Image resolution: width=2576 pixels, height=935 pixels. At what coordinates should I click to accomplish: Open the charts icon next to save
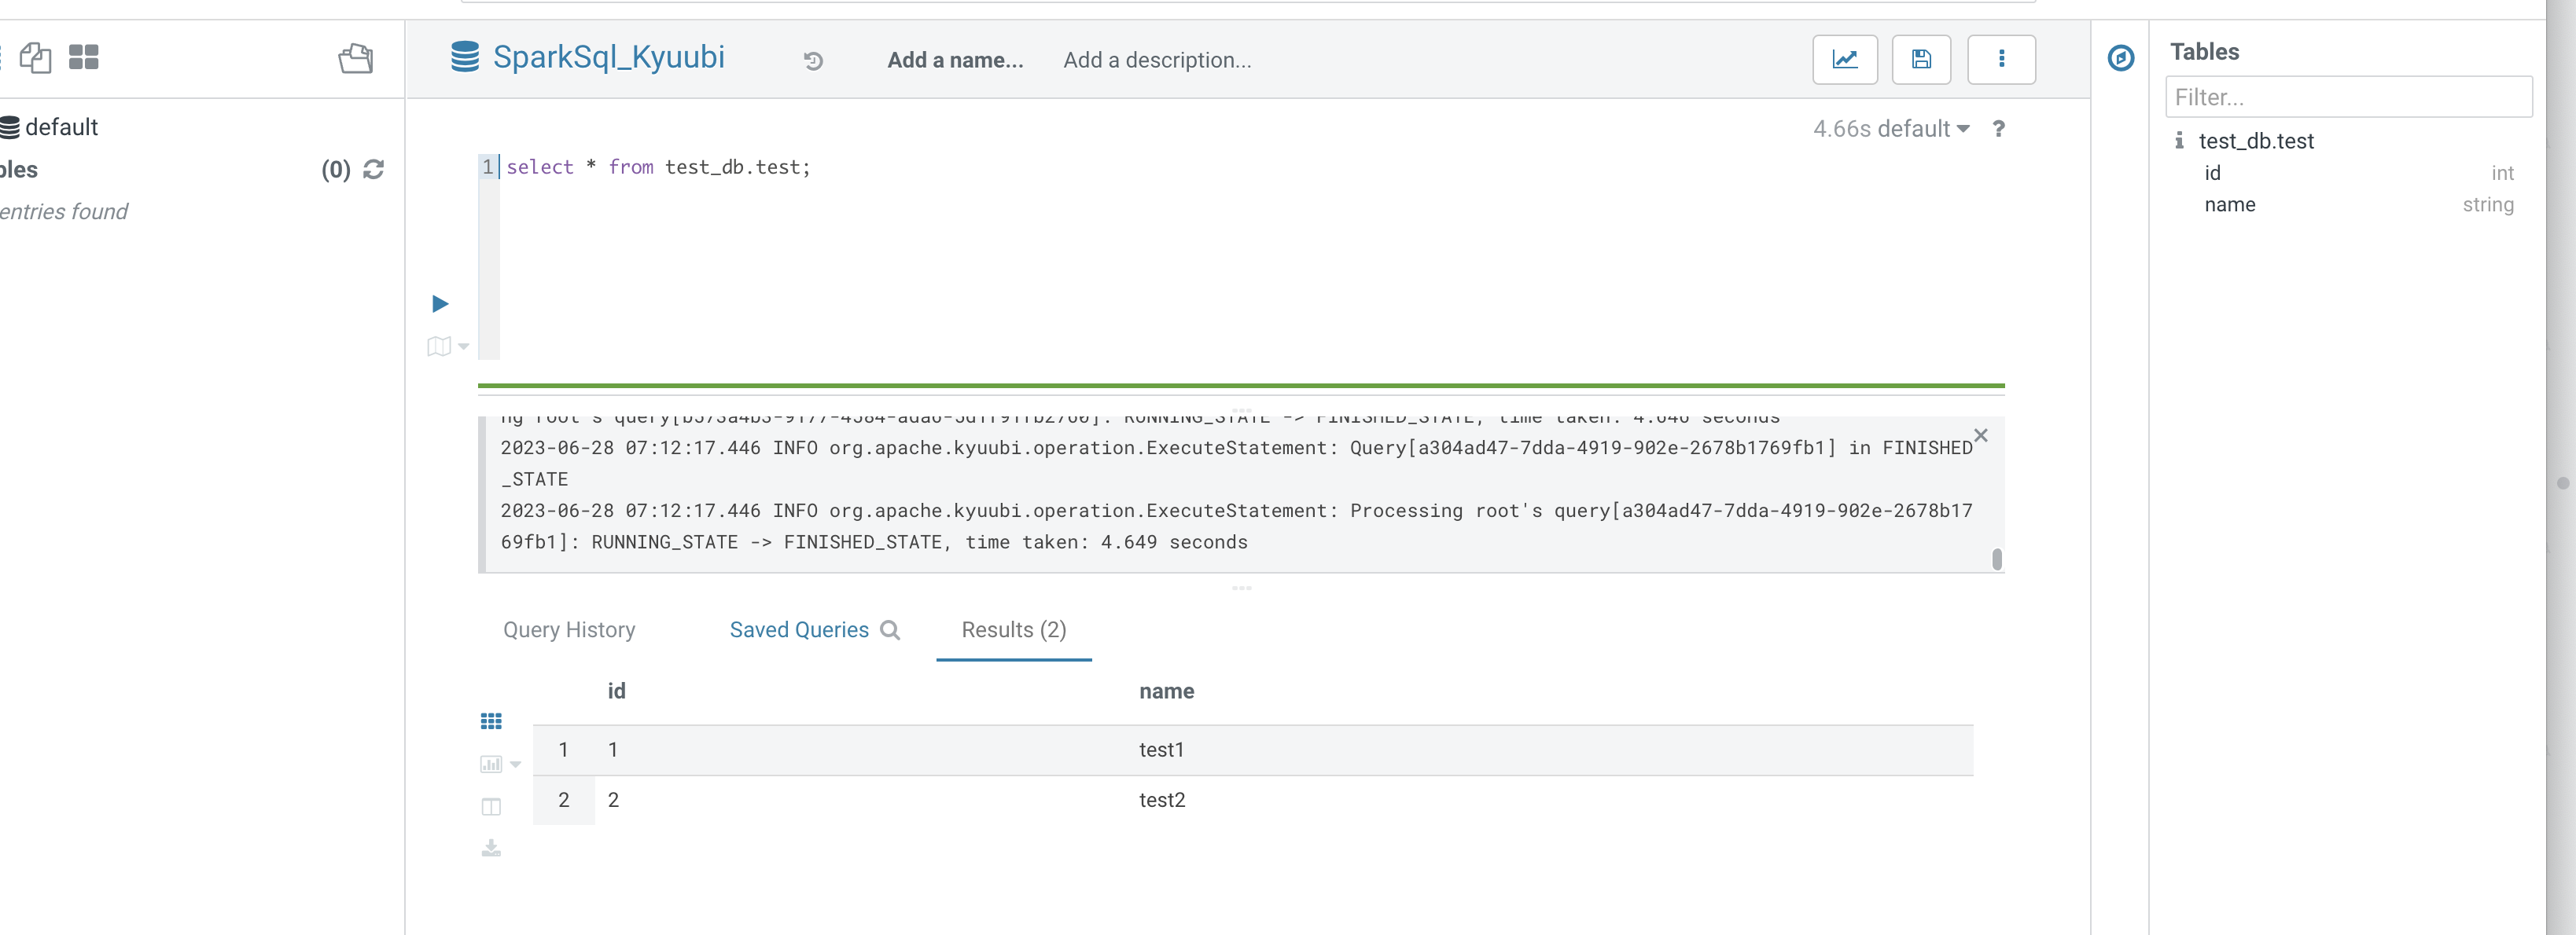1845,60
